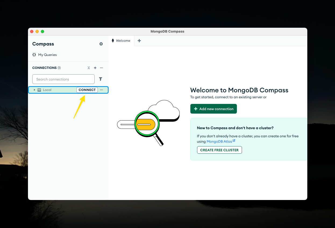Open Compass settings gear
The image size is (335, 228).
point(101,44)
